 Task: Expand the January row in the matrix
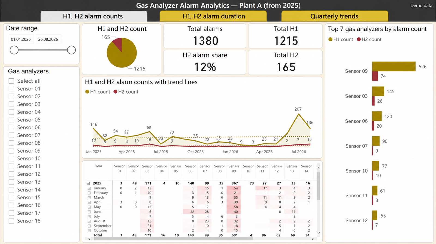point(89,188)
